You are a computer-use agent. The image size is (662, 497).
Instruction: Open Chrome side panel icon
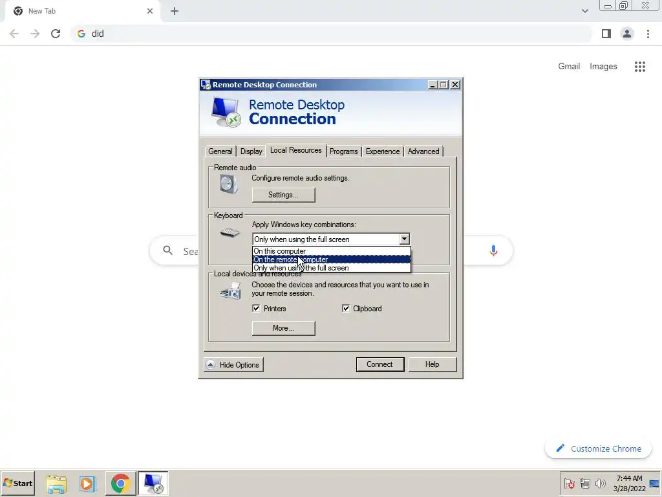point(606,34)
